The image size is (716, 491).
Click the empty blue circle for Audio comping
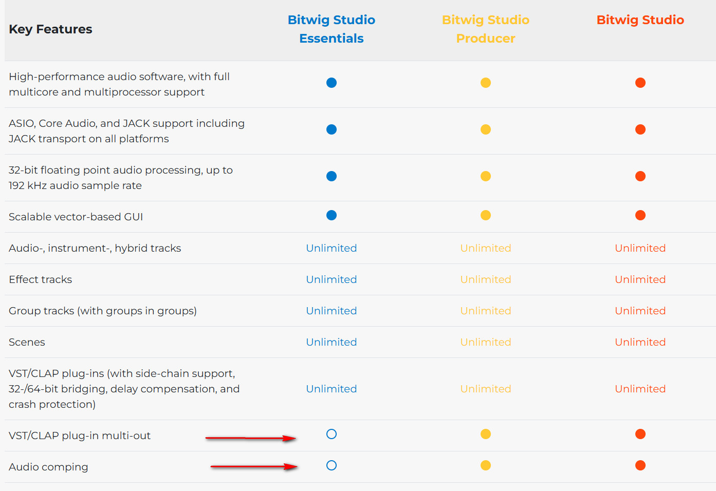click(332, 465)
